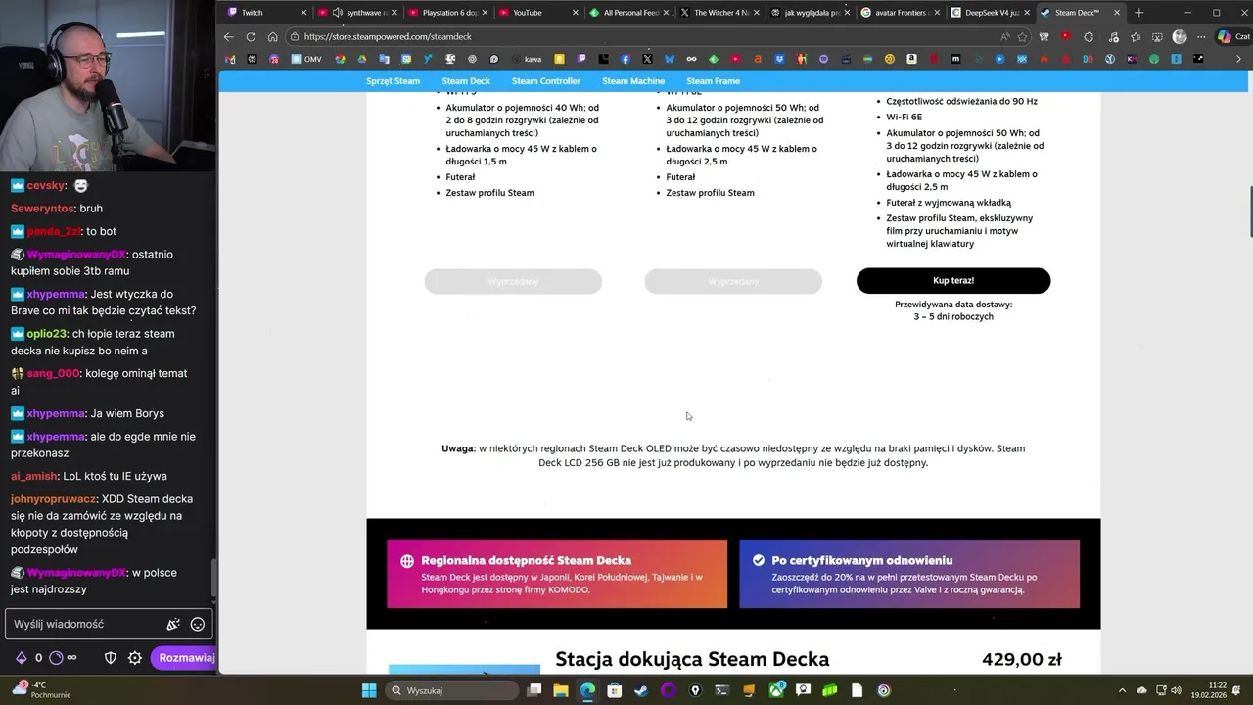Open Microsoft Store from the taskbar
1253x705 pixels.
(614, 690)
